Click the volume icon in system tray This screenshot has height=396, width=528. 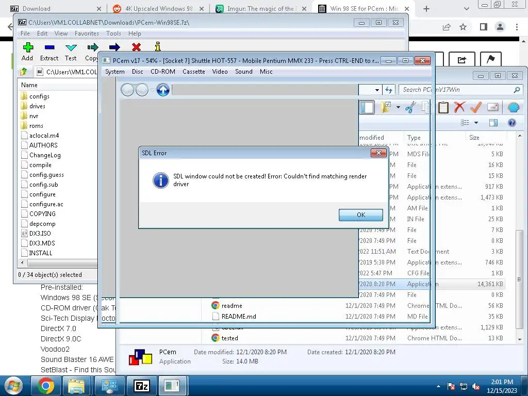click(x=476, y=386)
